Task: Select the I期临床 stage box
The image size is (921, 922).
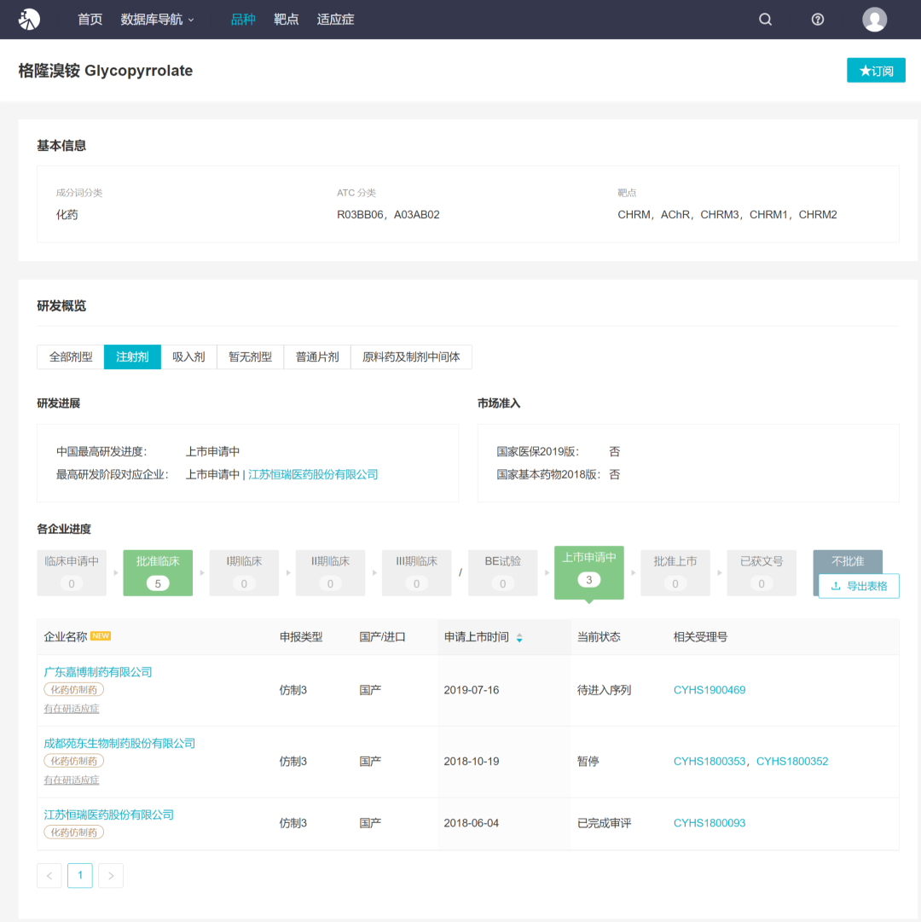Action: click(x=244, y=572)
